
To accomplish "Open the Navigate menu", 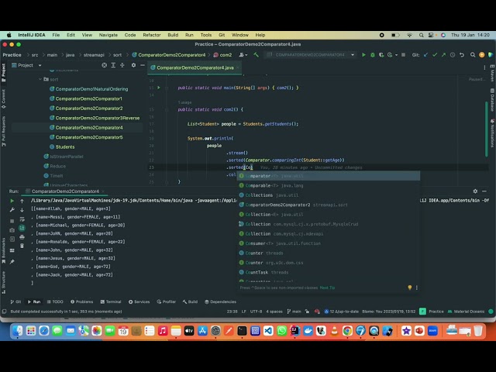I will (x=108, y=35).
